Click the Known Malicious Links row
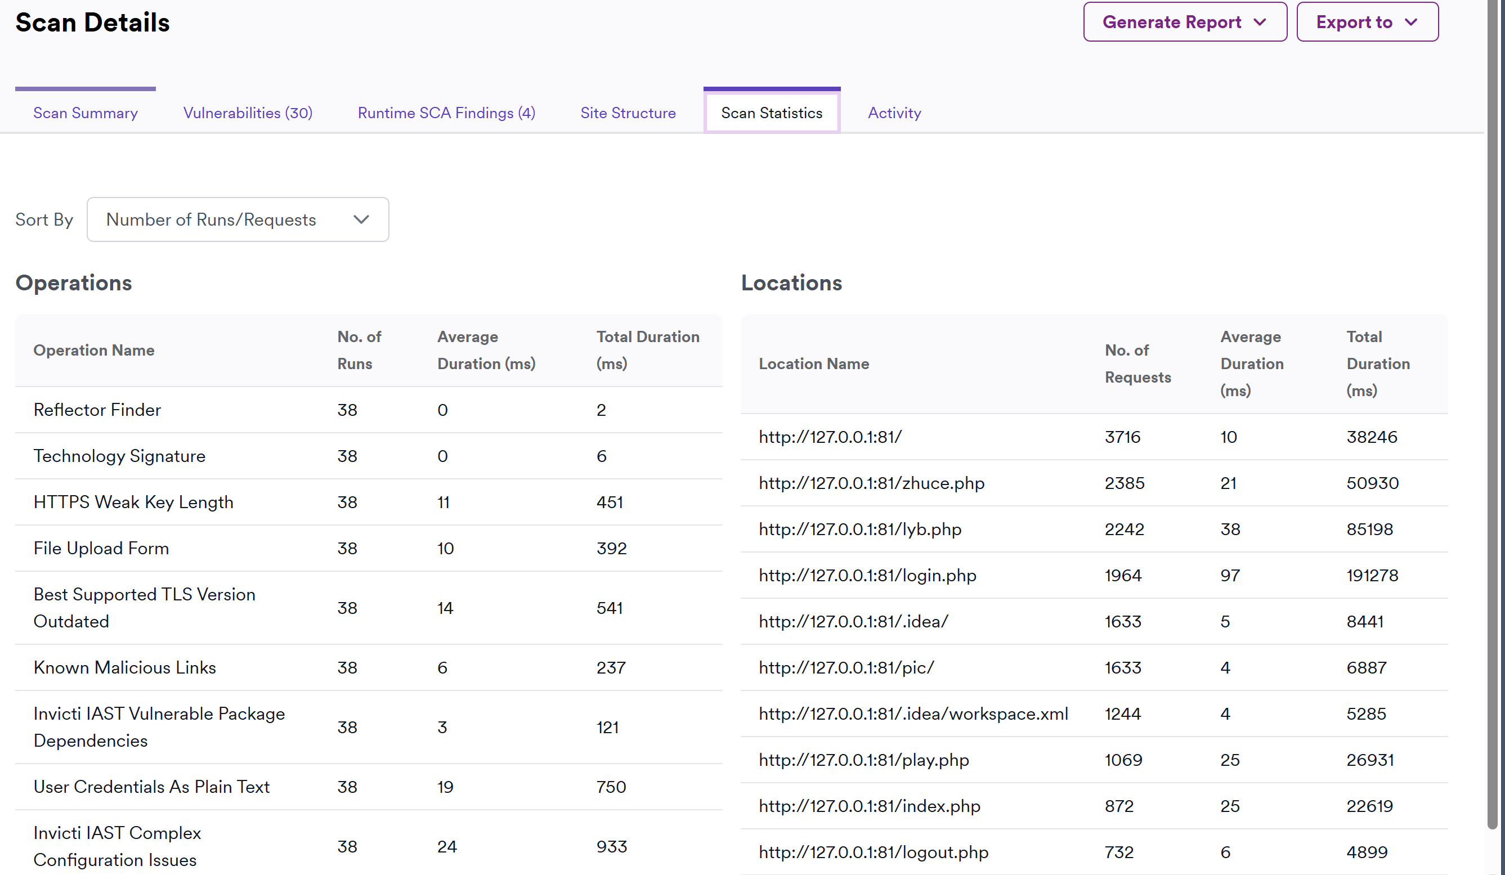Image resolution: width=1505 pixels, height=875 pixels. point(125,668)
